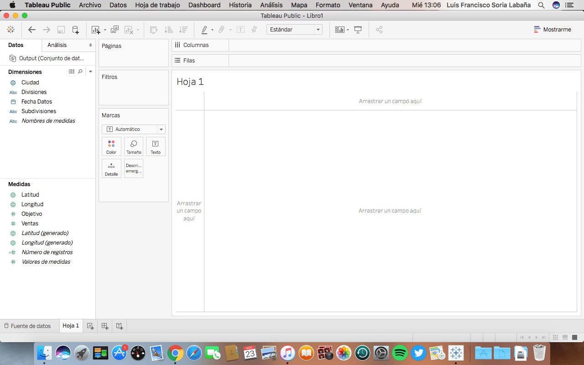584x365 pixels.
Task: Click the view-as-list icon in Dimensiones header
Action: [72, 72]
